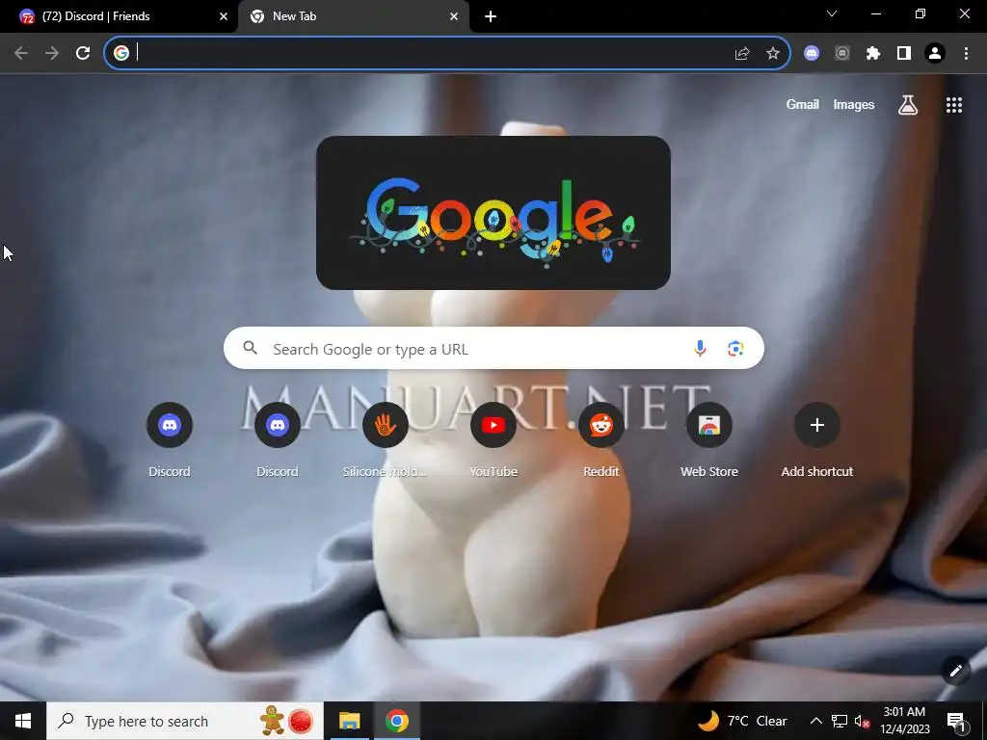Open the notification center icon
The width and height of the screenshot is (987, 740).
point(955,722)
